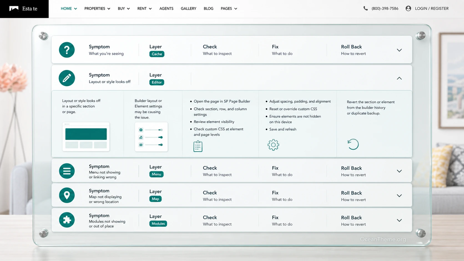Click the clipboard checklist icon
Viewport: 464px width, 261px height.
pos(198,146)
